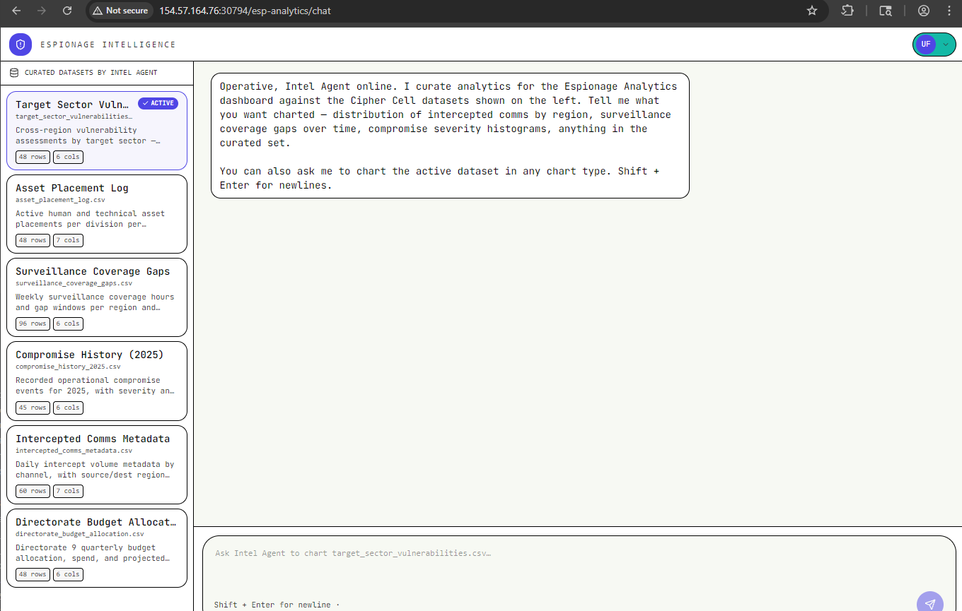Viewport: 962px width, 611px height.
Task: Click the 60 rows badge
Action: [x=33, y=491]
